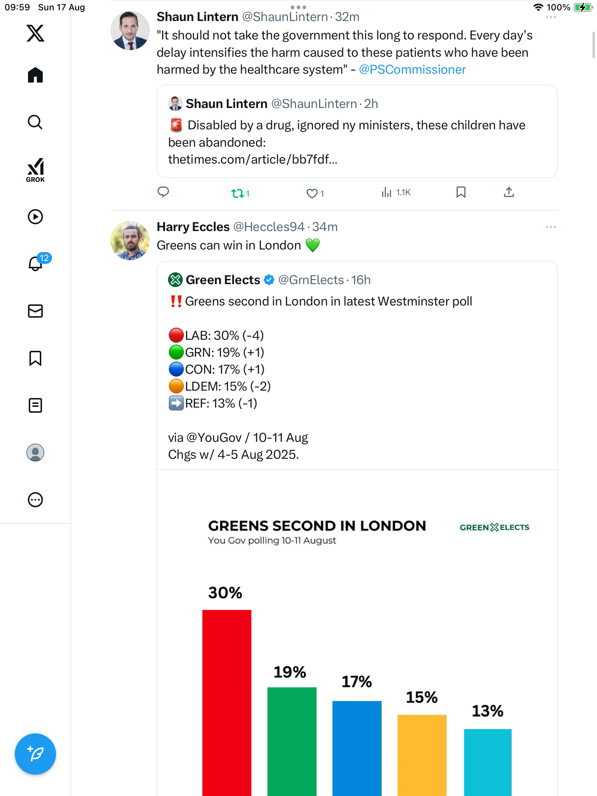Screen dimensions: 597x796
Task: Expand the sidebar More menu
Action: pyautogui.click(x=35, y=500)
